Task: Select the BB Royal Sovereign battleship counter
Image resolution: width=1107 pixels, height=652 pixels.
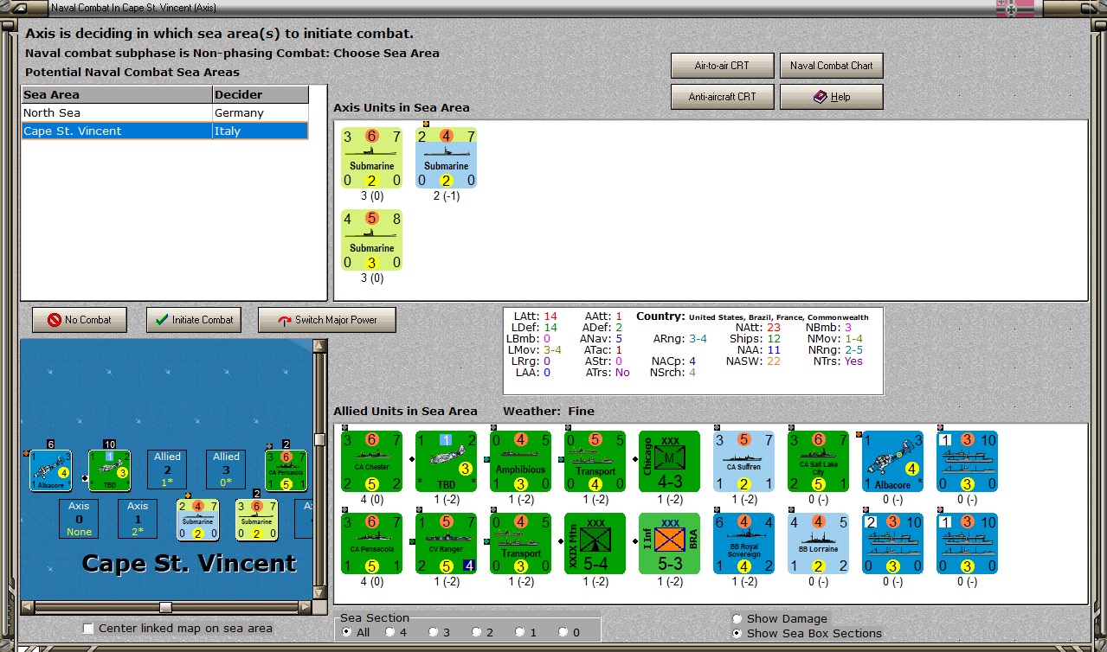Action: point(743,544)
